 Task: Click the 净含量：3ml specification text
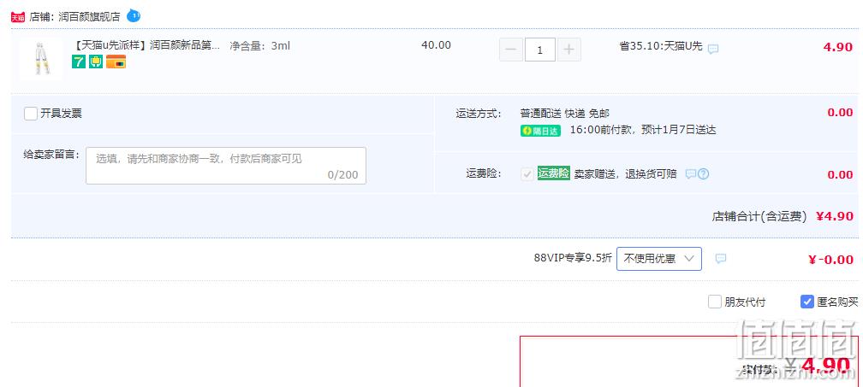(x=259, y=45)
